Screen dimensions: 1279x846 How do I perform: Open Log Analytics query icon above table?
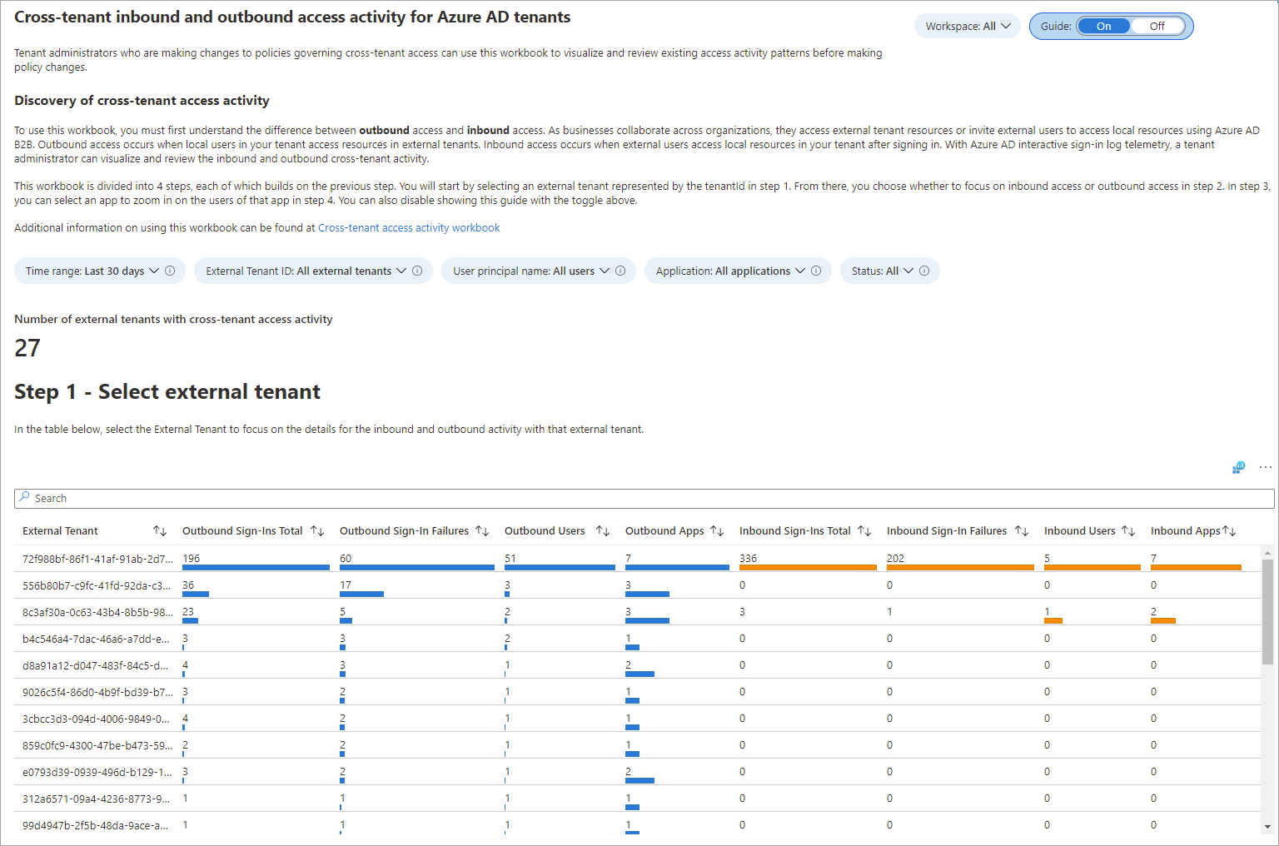[x=1239, y=467]
